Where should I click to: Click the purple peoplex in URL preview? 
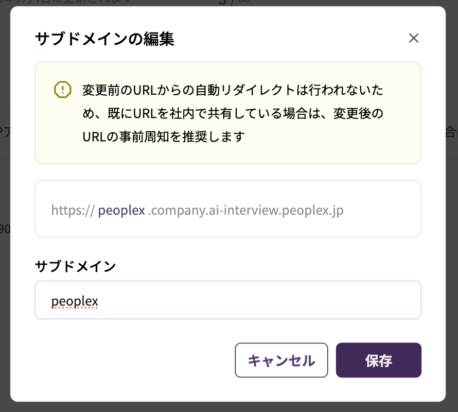click(122, 210)
